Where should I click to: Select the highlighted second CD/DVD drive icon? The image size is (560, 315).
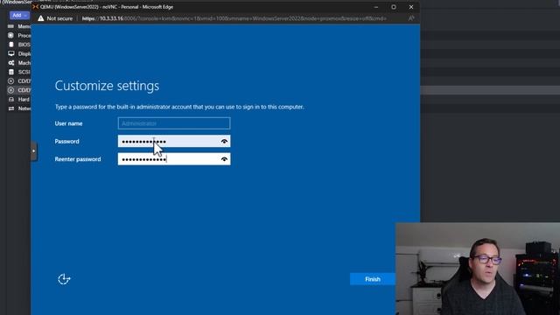[x=11, y=90]
